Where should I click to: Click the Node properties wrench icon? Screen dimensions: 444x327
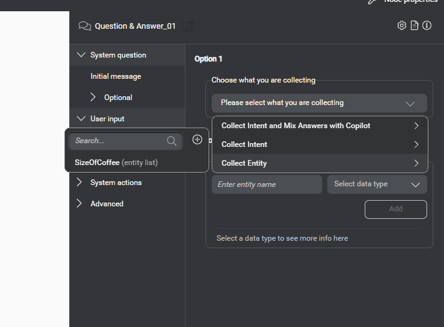pos(373,2)
